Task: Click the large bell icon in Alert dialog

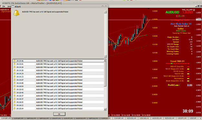Action: pos(16,13)
